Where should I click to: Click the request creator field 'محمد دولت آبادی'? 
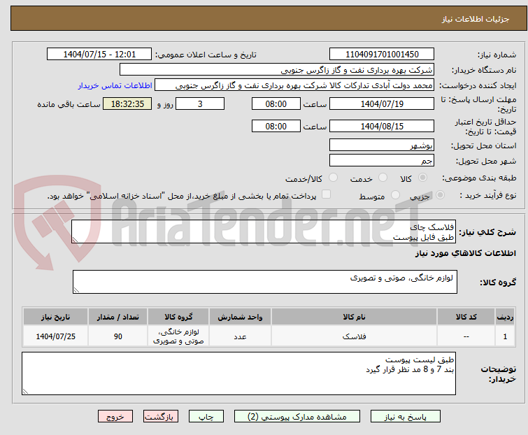click(294, 85)
